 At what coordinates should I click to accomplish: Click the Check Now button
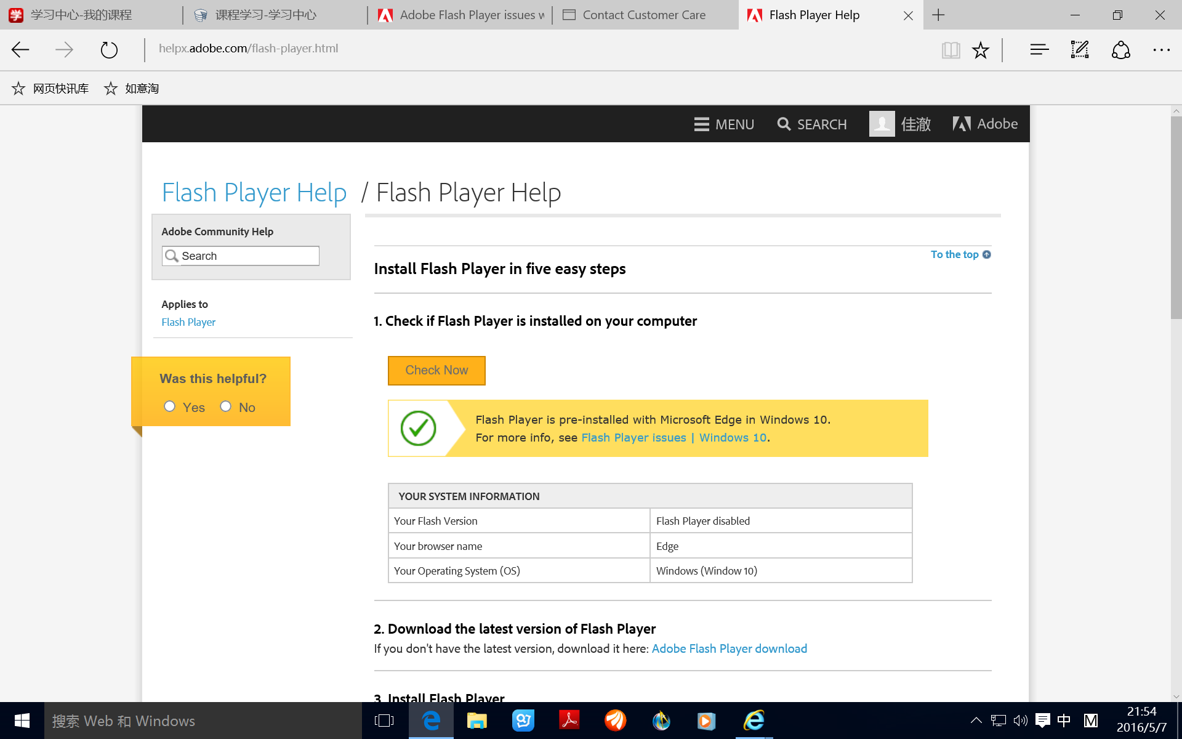click(436, 370)
